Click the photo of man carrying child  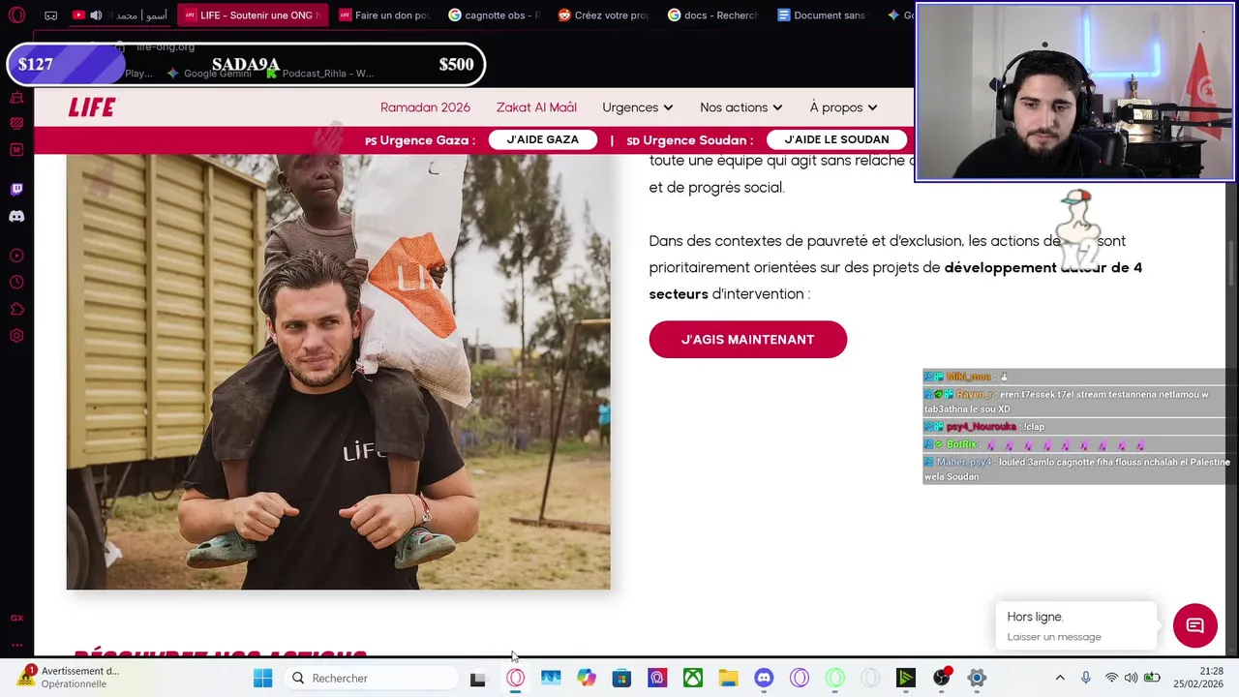(x=338, y=372)
